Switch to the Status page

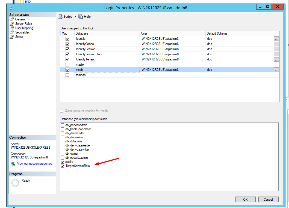click(x=19, y=37)
